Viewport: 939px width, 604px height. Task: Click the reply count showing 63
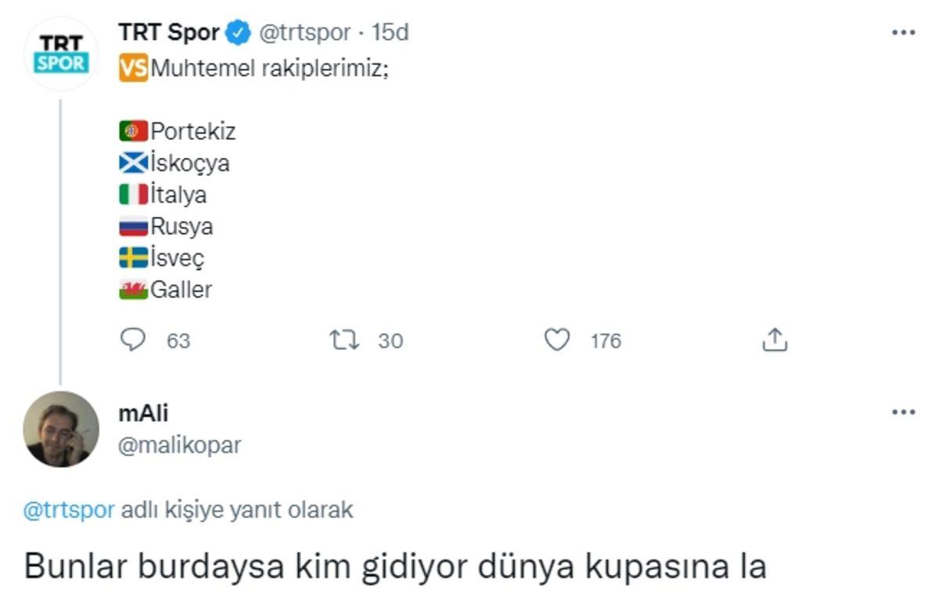pyautogui.click(x=178, y=341)
